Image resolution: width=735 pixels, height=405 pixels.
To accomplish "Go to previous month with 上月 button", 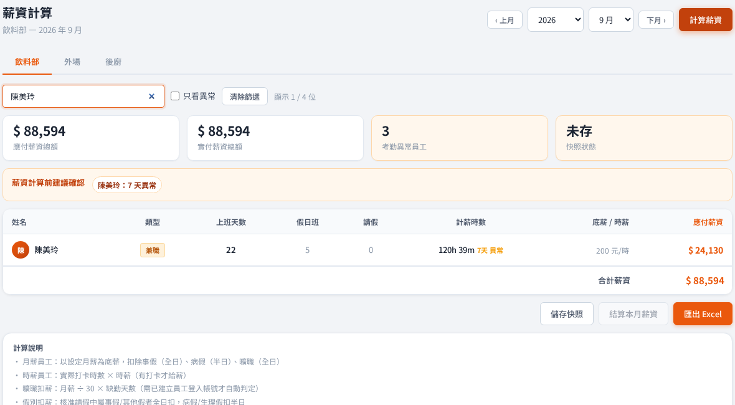I will point(505,20).
